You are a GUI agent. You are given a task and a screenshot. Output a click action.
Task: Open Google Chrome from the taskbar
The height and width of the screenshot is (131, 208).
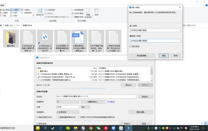point(91,128)
